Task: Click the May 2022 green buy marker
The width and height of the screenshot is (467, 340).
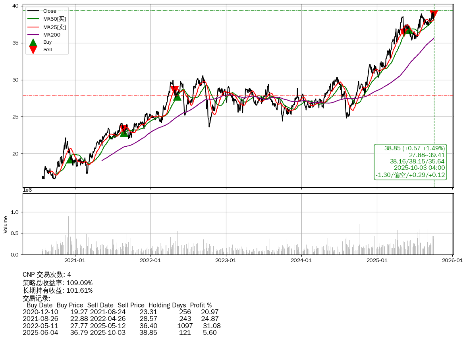Action: 177,96
